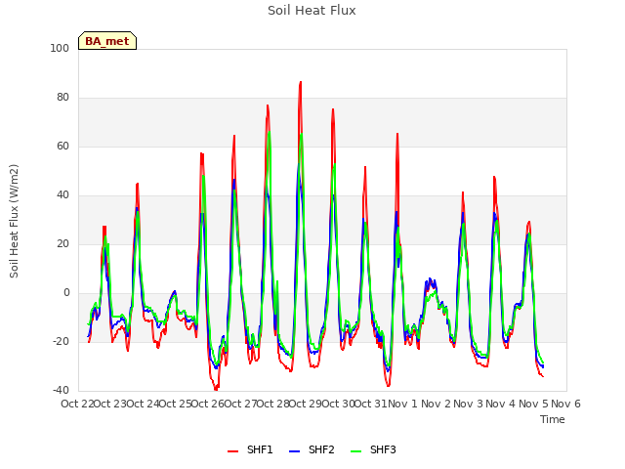Click the Nov 4 x-axis date label
Screen dimensions: 625x469
(501, 404)
